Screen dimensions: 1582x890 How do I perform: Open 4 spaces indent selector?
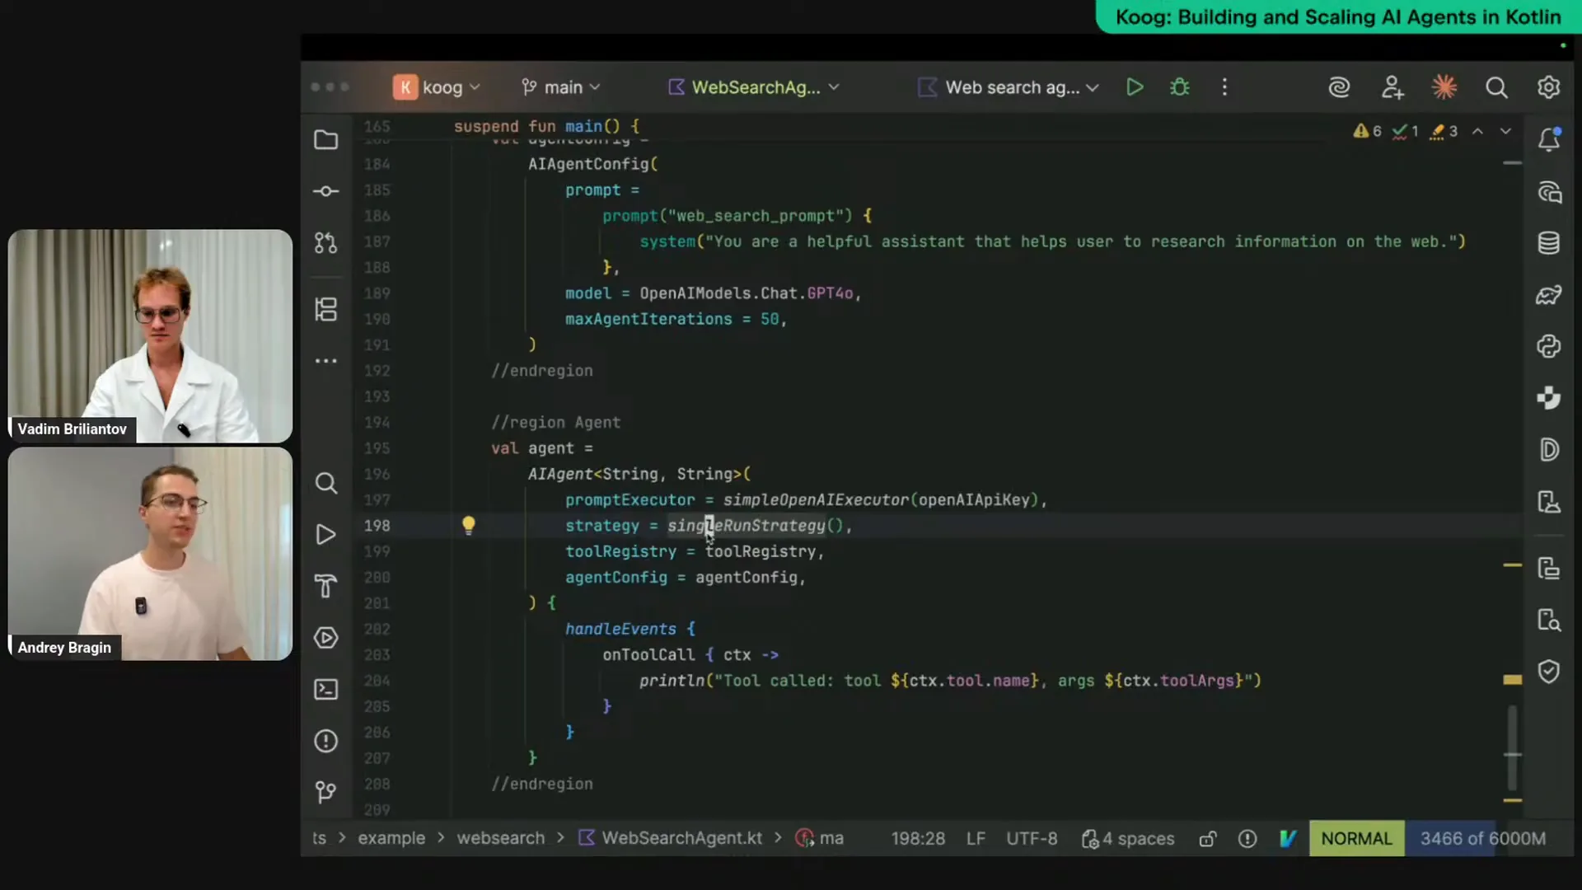pyautogui.click(x=1128, y=839)
